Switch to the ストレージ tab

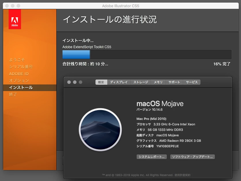click(x=141, y=82)
